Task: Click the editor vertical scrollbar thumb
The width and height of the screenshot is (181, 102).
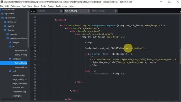Action: pyautogui.click(x=180, y=56)
